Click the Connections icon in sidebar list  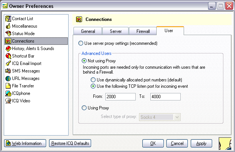point(8,41)
